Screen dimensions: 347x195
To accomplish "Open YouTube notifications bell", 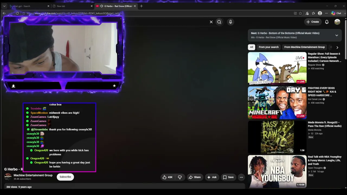I will pyautogui.click(x=327, y=22).
